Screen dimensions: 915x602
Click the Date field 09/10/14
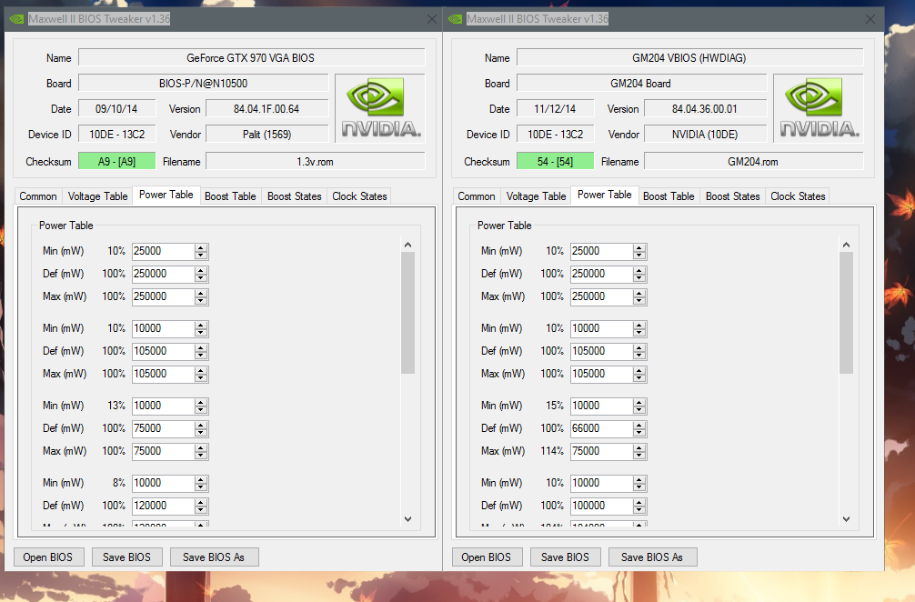[116, 109]
